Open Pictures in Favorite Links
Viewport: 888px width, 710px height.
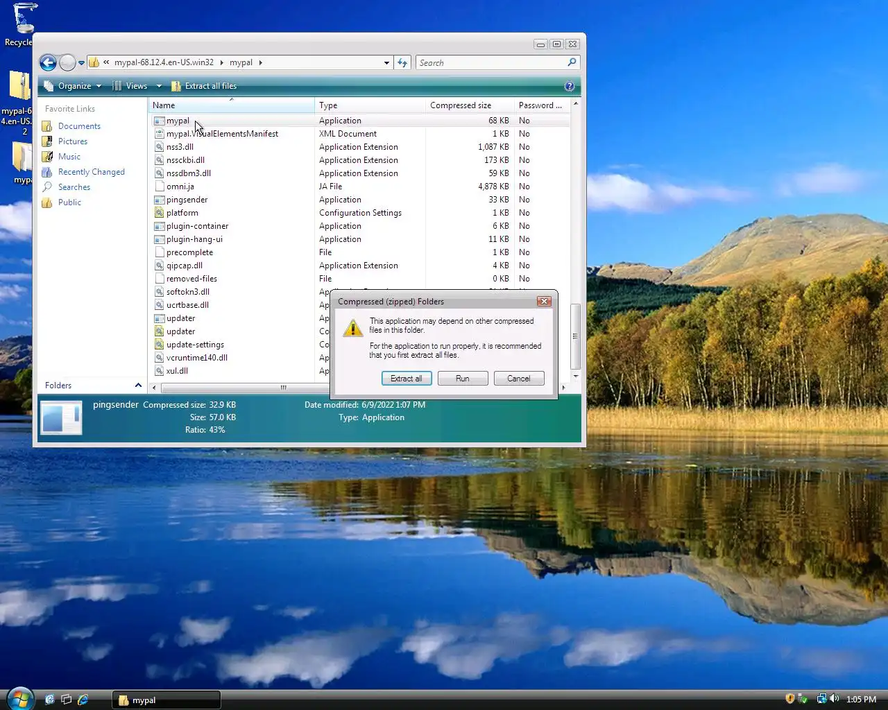coord(65,141)
